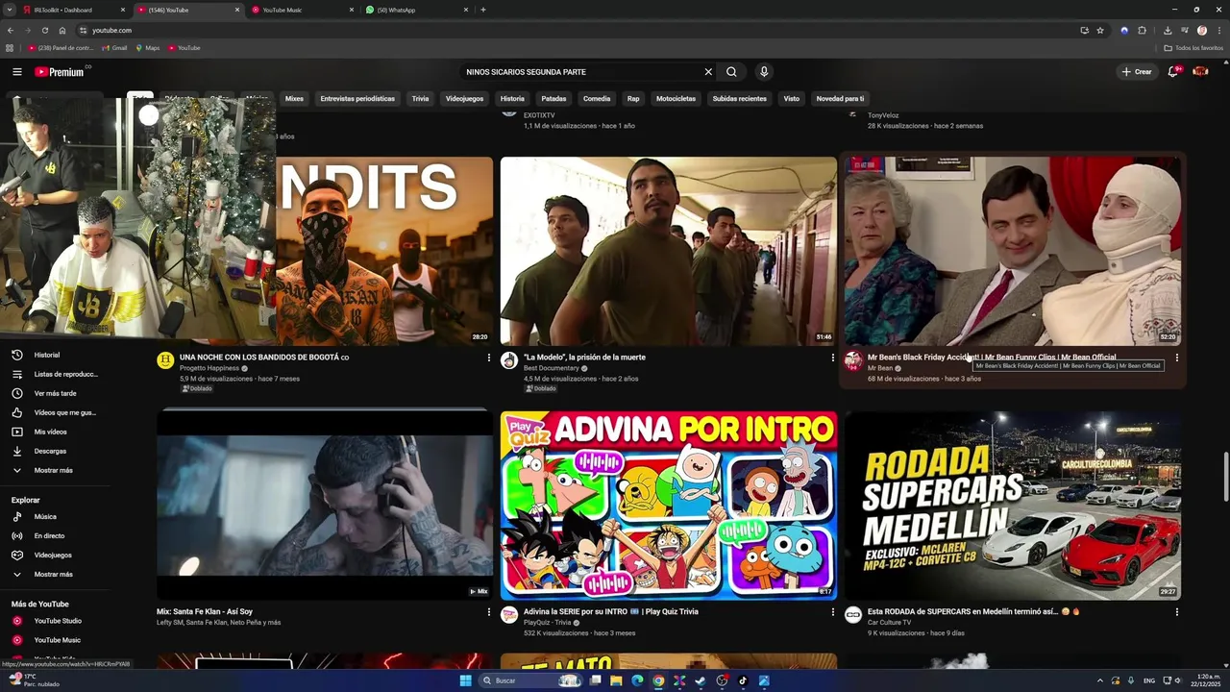Open the Progetto Happiness channel link
Screen dimensions: 1230x692
pyautogui.click(x=209, y=368)
